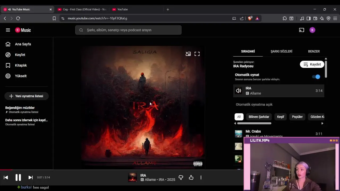Open player bar more options menu
340x191 pixels.
click(x=201, y=177)
